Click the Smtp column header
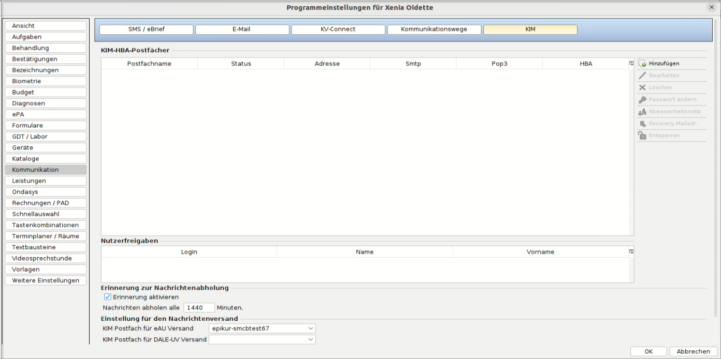721x359 pixels. coord(413,64)
